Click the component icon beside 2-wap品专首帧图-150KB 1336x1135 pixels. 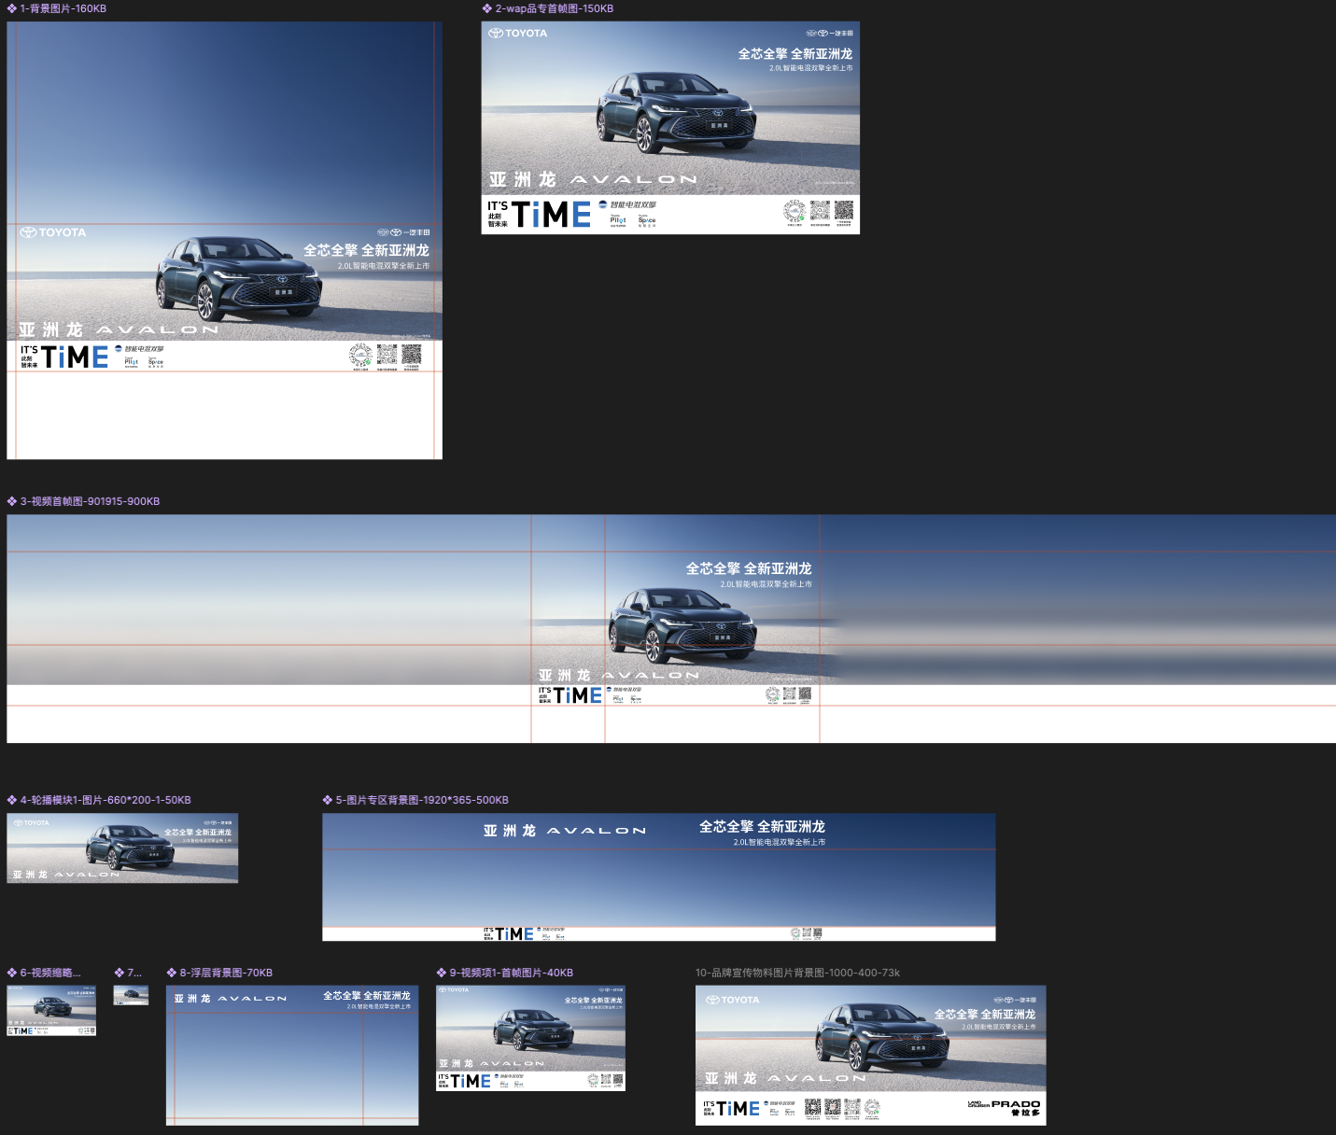487,8
